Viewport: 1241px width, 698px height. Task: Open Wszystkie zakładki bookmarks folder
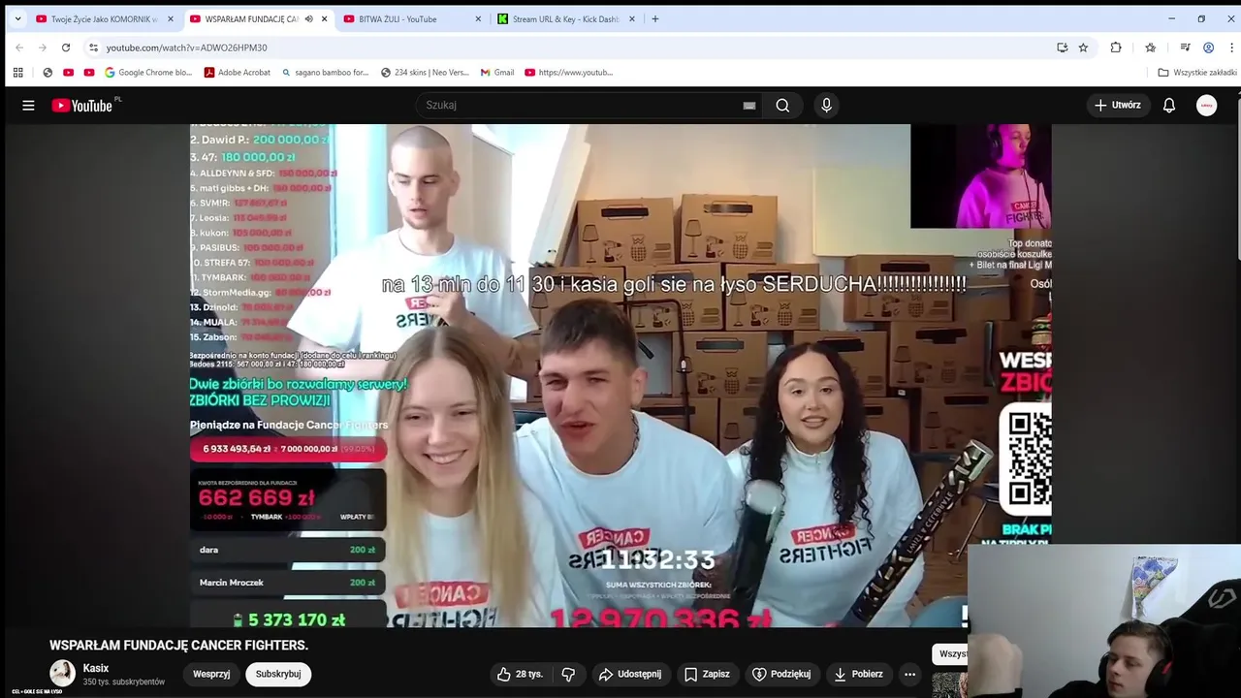point(1197,72)
